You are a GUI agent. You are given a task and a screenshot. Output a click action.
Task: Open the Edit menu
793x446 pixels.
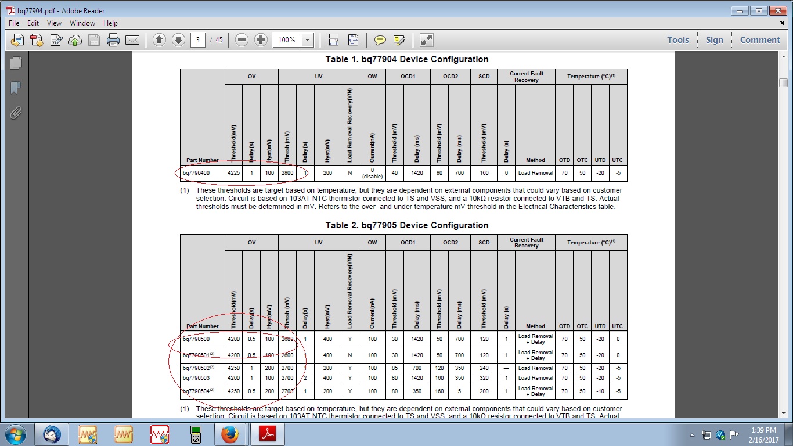tap(33, 23)
